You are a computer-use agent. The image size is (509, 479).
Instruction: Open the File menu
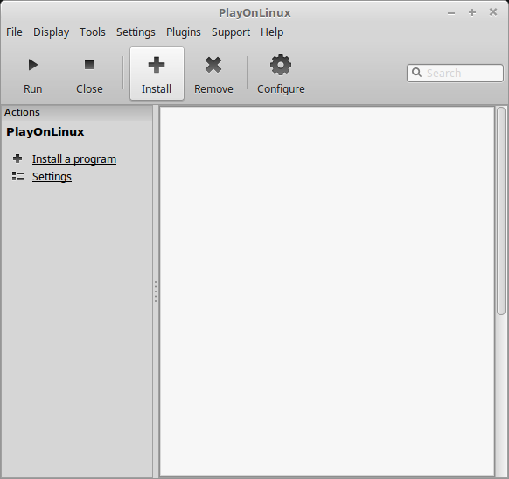(14, 32)
